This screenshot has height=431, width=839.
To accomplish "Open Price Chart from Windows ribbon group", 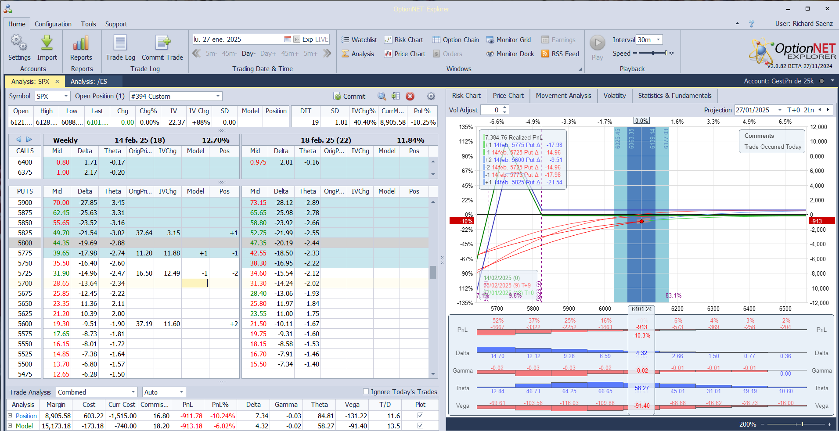I will point(405,54).
